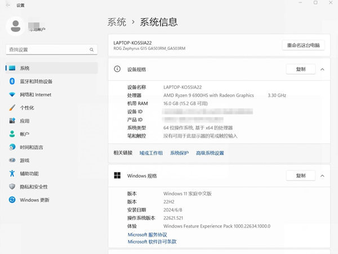Screen dimensions: 338x254
Task: Select Windows Feature Experience Pack value
Action: [x=217, y=226]
